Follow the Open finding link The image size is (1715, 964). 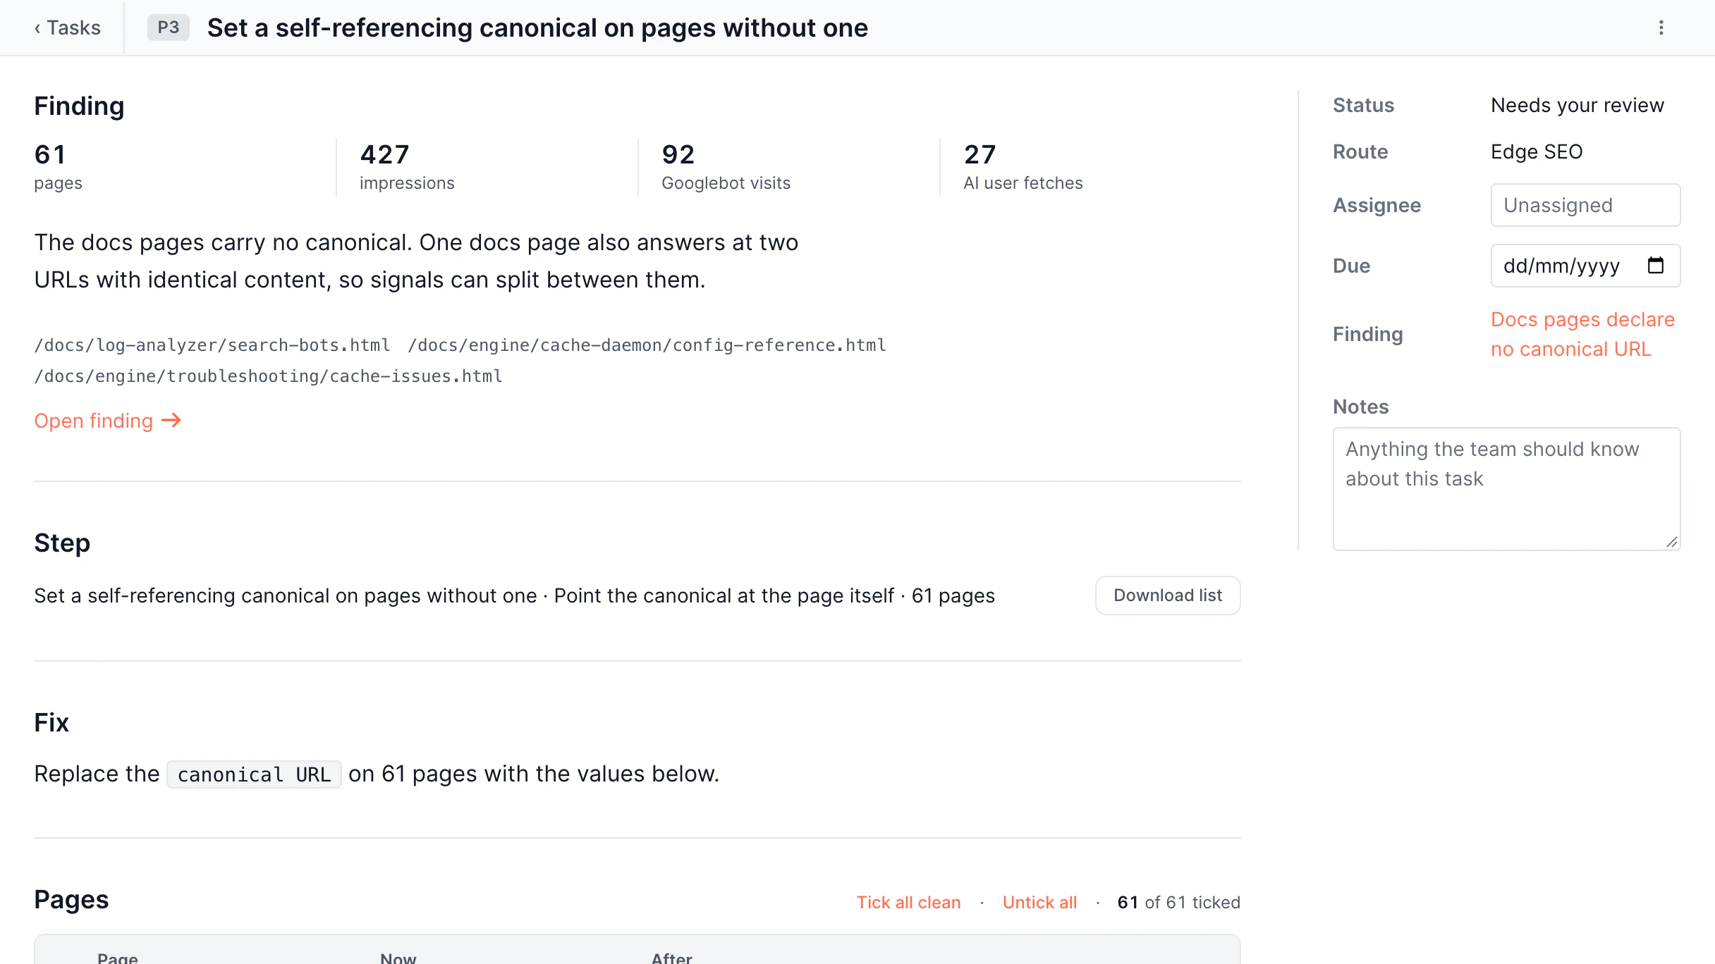click(x=107, y=421)
